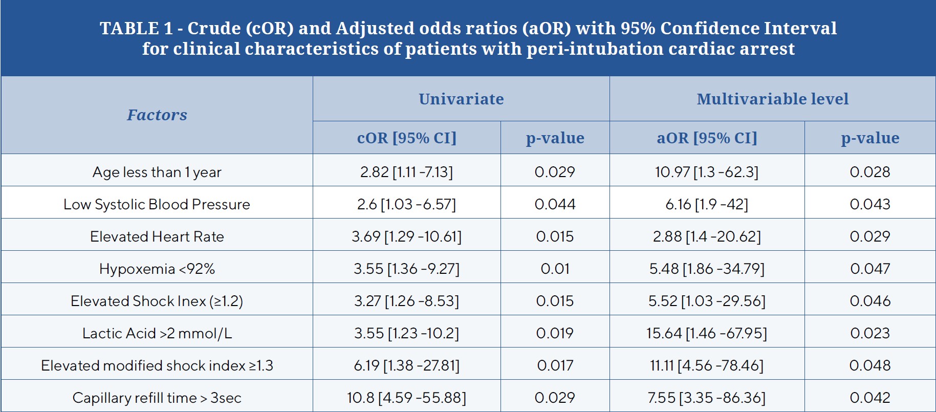936x412 pixels.
Task: Select Elevated modified shock index ≥1.3 cell
Action: tap(157, 365)
